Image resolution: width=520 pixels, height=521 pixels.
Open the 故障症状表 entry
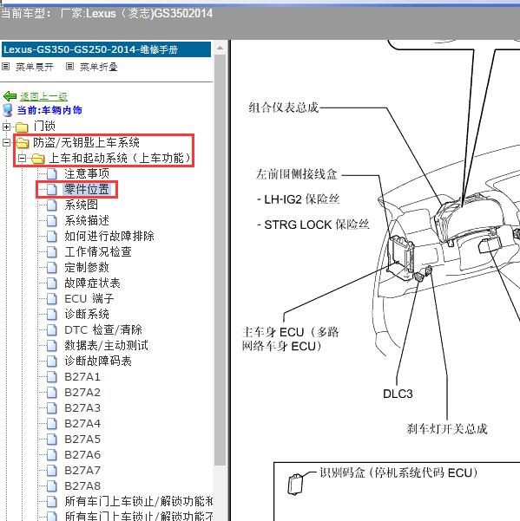(92, 283)
